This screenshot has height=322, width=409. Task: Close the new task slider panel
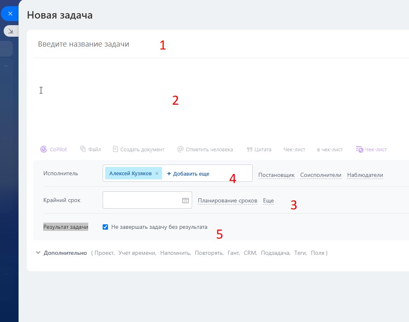coord(10,14)
